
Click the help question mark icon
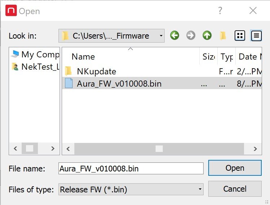(x=220, y=11)
